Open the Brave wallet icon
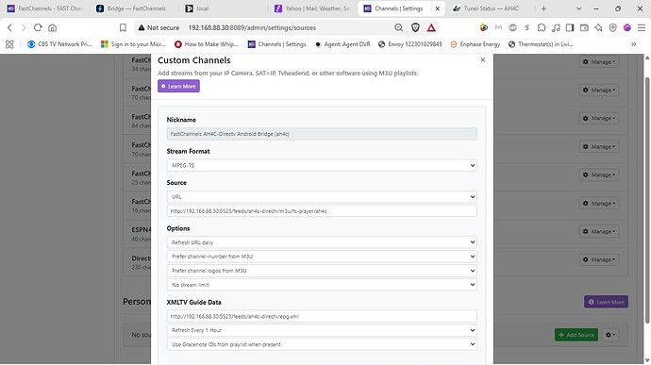 click(x=584, y=27)
